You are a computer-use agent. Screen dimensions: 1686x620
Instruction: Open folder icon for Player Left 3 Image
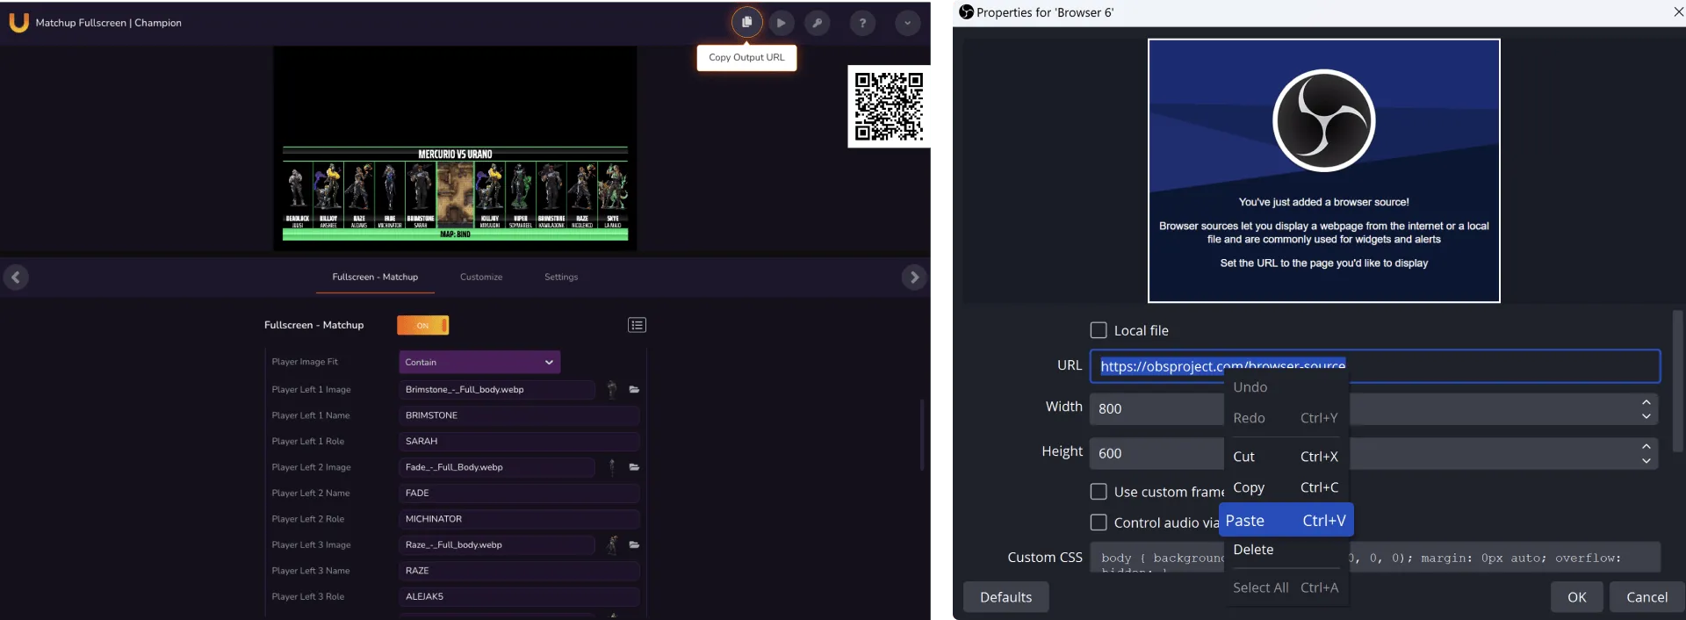point(634,544)
